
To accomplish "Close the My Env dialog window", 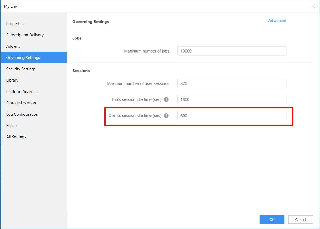I will tap(312, 6).
